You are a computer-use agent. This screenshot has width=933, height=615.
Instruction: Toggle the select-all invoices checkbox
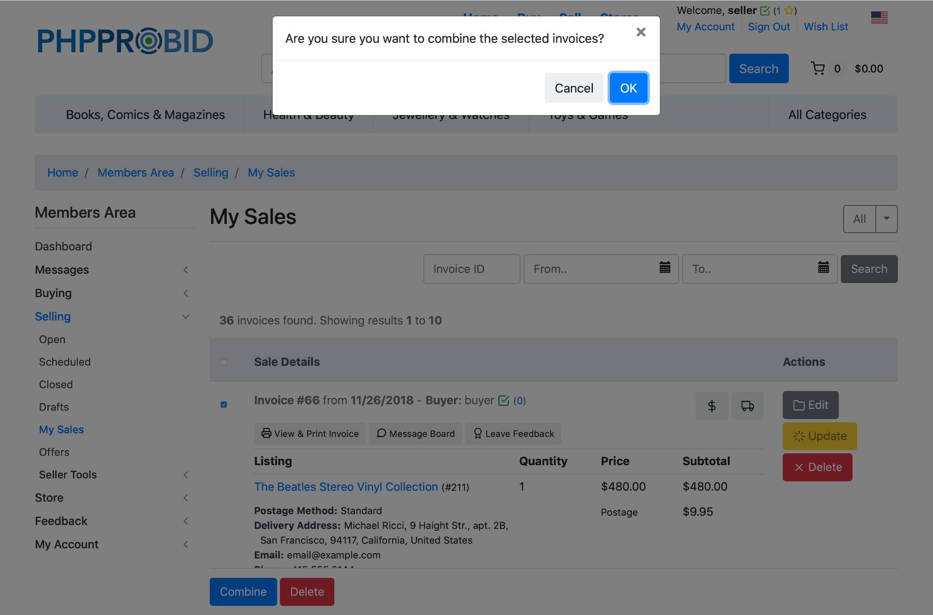(224, 362)
